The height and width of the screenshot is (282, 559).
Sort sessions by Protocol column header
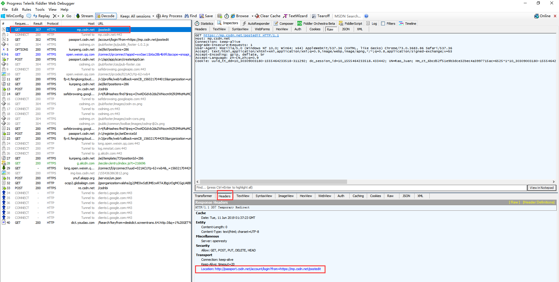pos(52,24)
